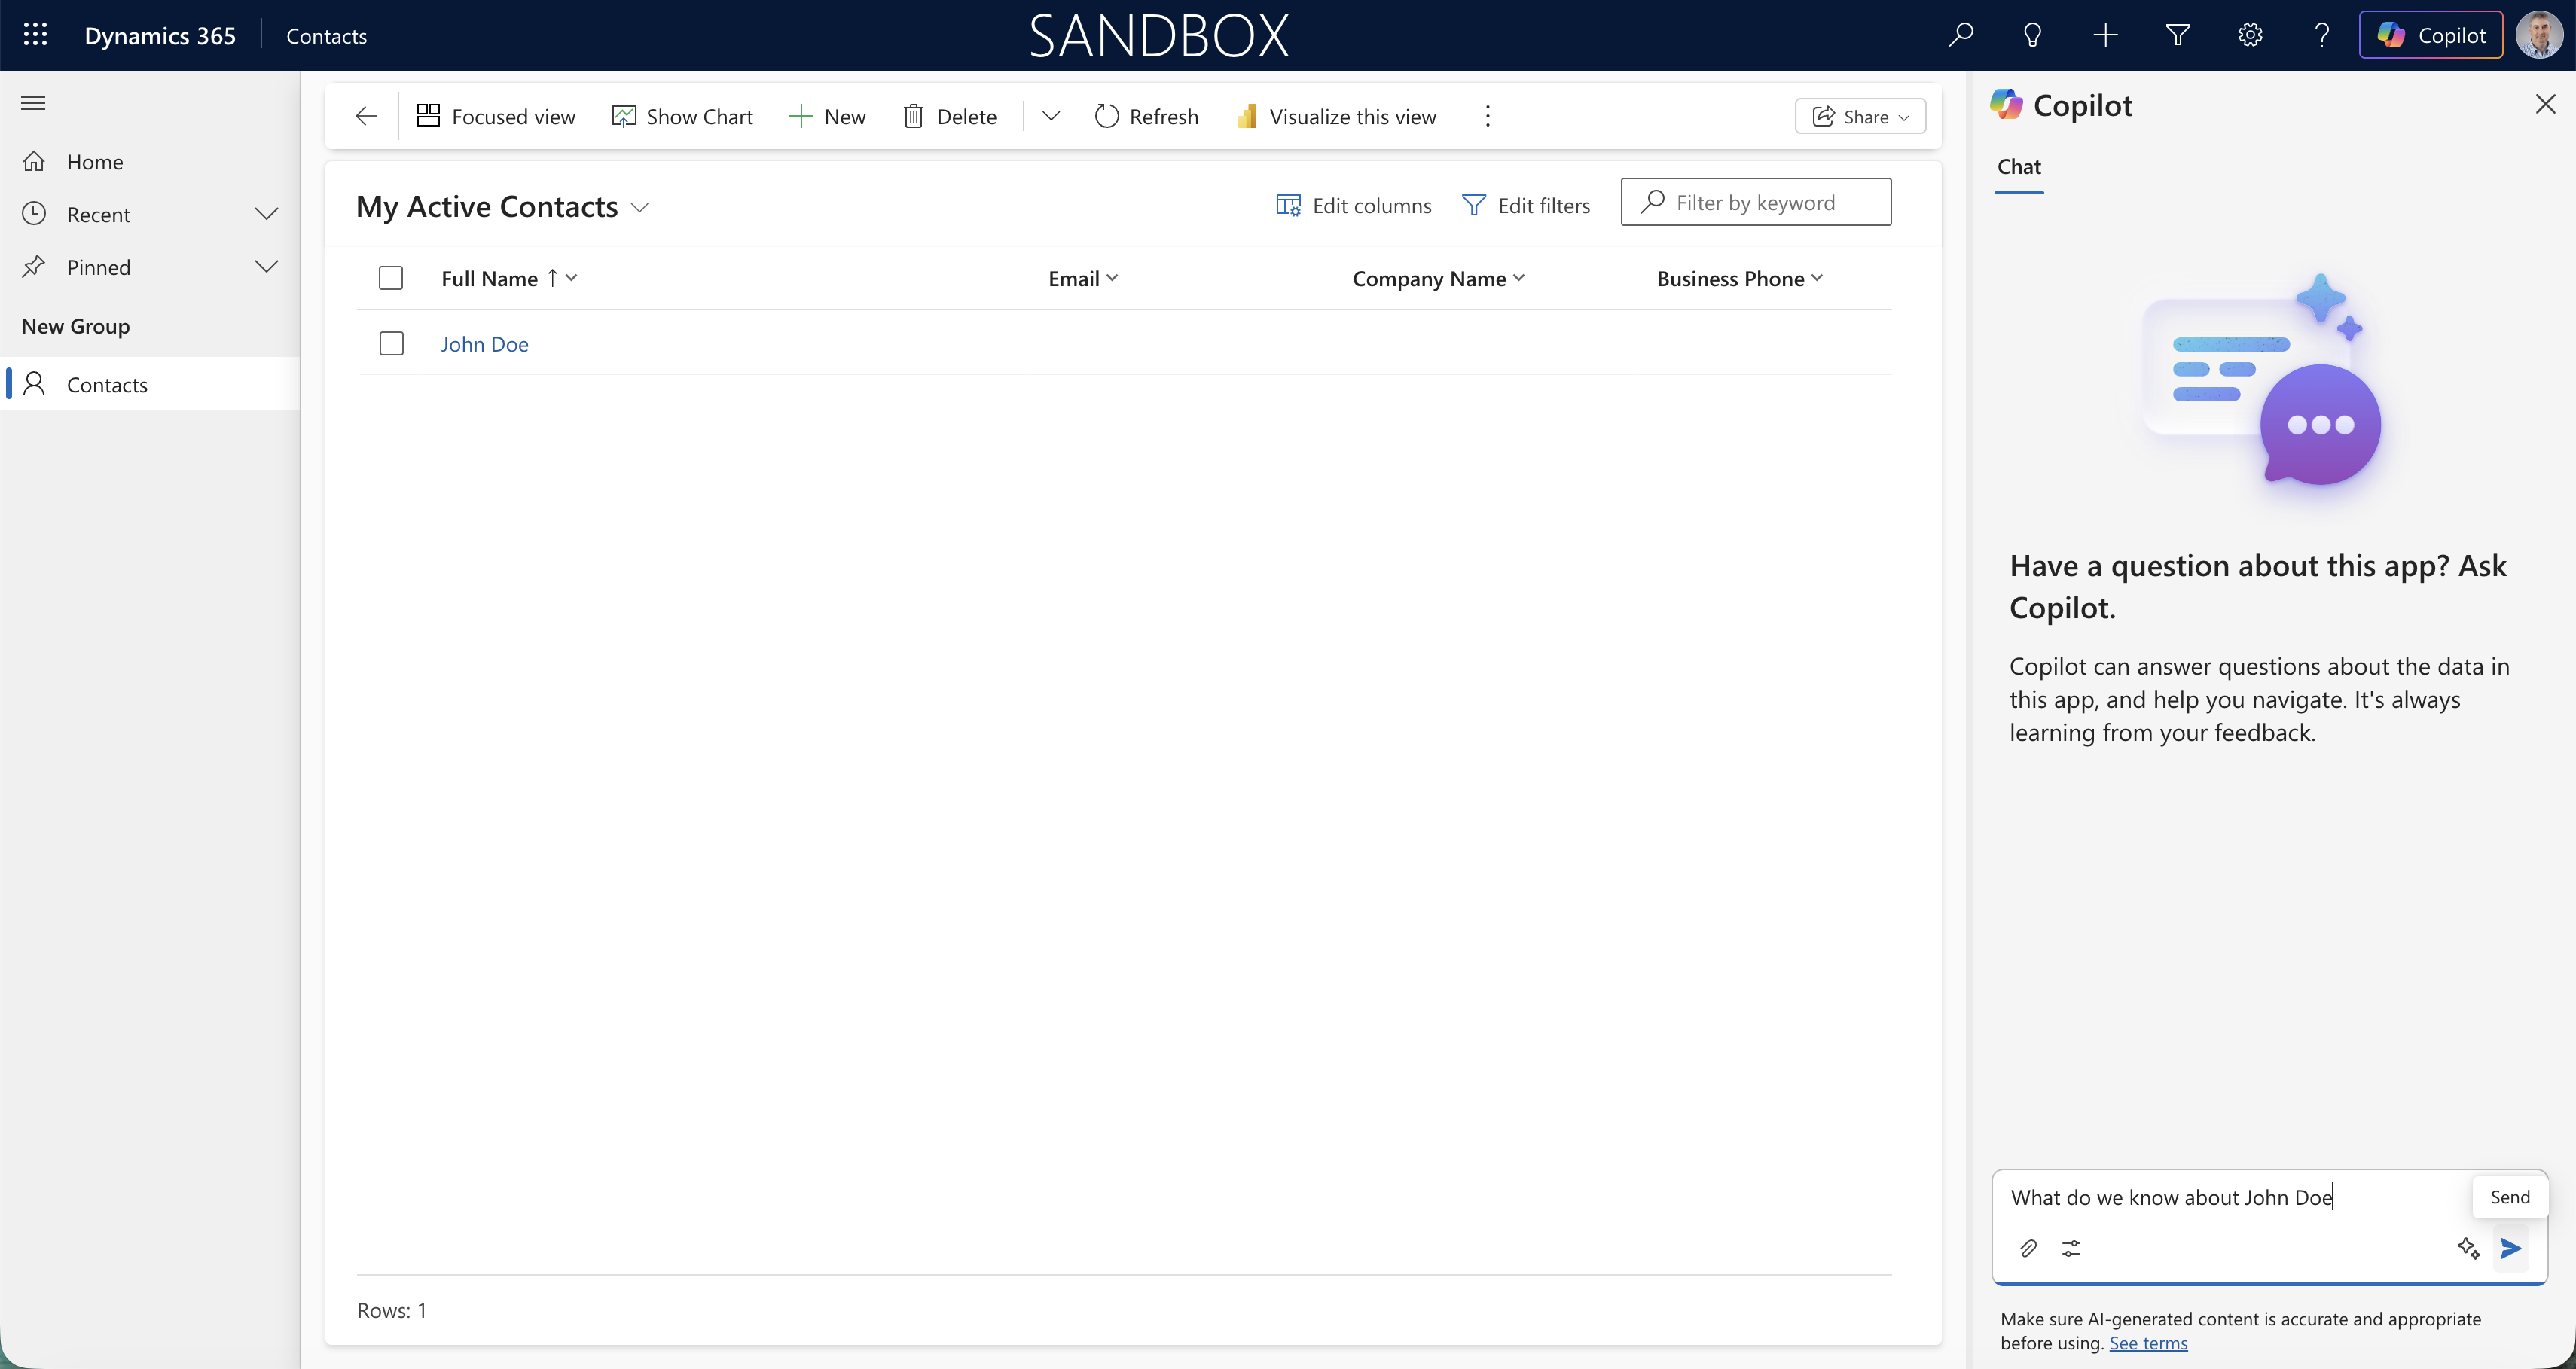Toggle the Copilot button in top bar
Viewport: 2576px width, 1369px height.
[x=2430, y=35]
